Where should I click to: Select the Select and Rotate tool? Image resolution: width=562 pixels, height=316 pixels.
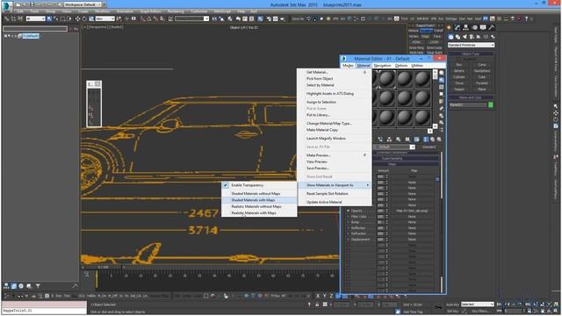pyautogui.click(x=84, y=18)
